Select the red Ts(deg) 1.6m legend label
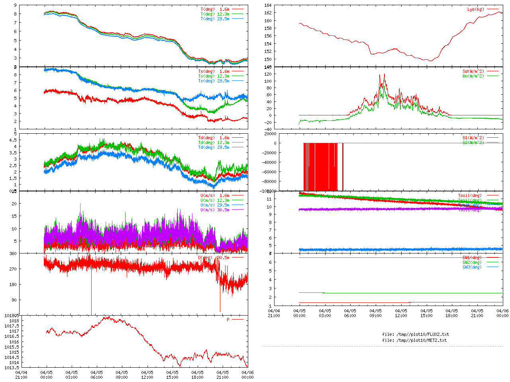Screen dimensions: 510x382 (214, 71)
